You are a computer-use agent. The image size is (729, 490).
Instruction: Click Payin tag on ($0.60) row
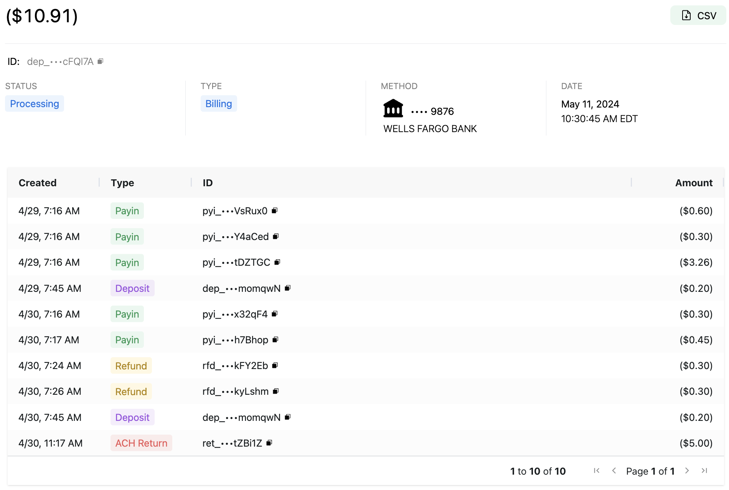(127, 211)
